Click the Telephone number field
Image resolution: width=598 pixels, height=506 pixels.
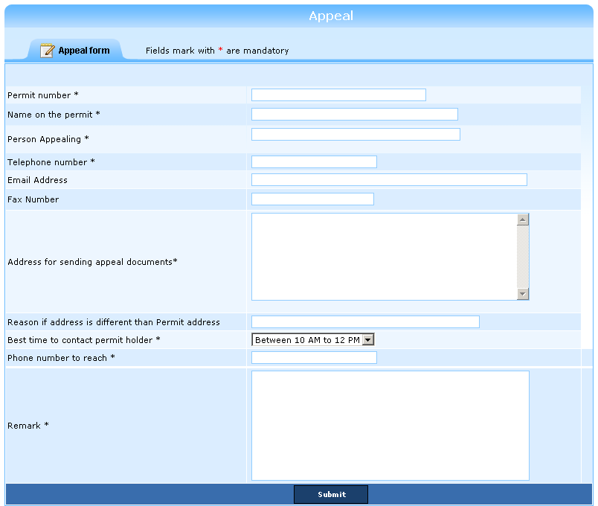tap(314, 161)
